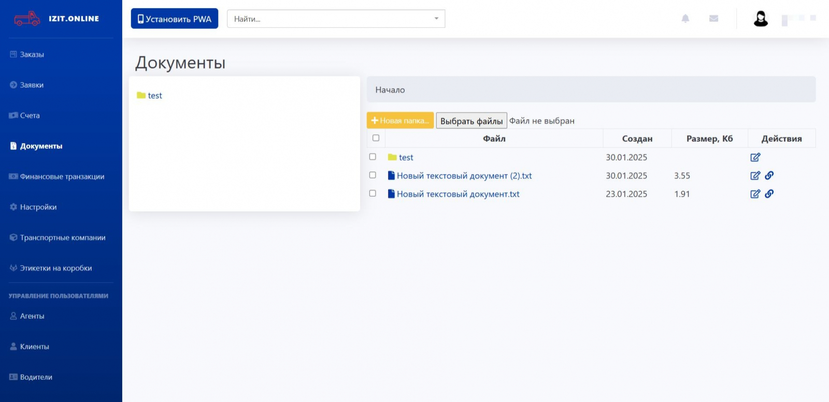This screenshot has width=829, height=402.
Task: Check the box beside test folder row
Action: point(373,157)
